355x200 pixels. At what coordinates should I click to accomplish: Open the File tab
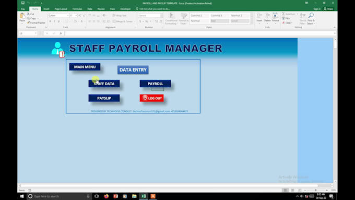point(23,9)
